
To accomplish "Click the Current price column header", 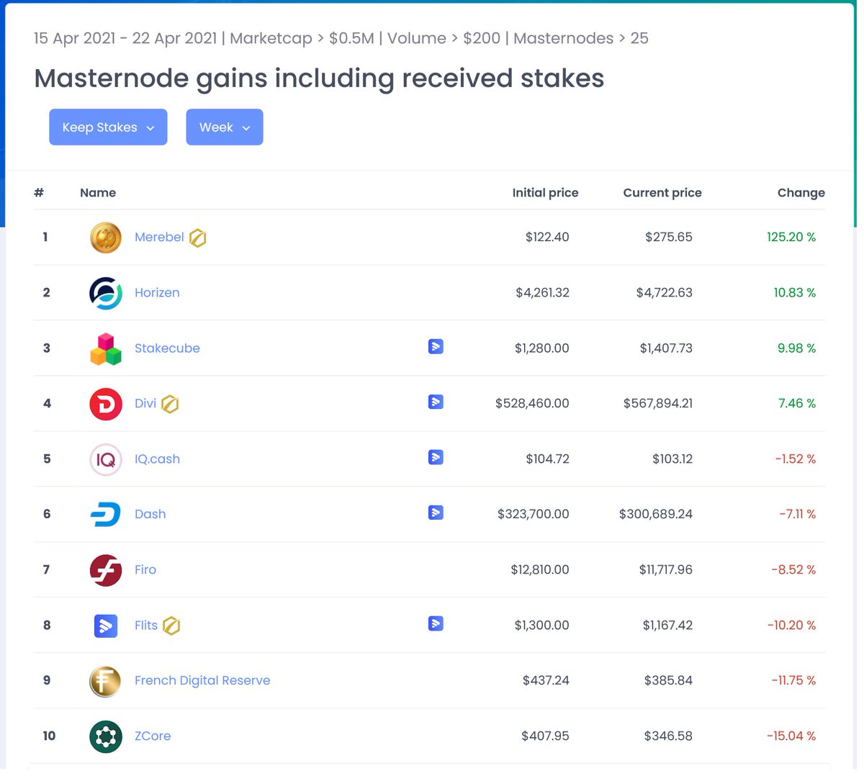I will 662,193.
